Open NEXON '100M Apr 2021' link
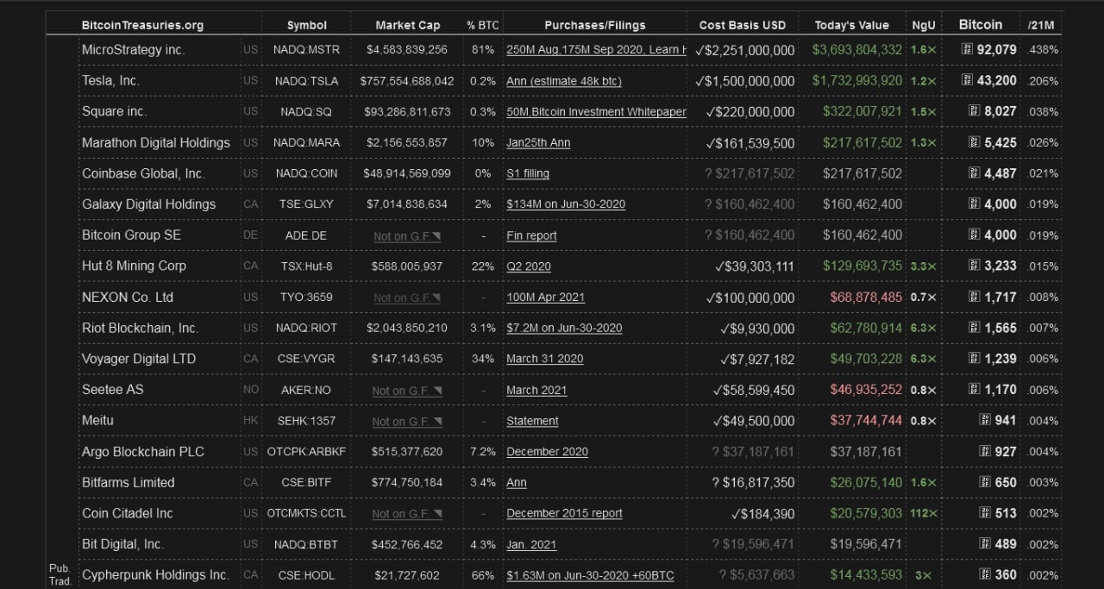The height and width of the screenshot is (589, 1104). [546, 298]
